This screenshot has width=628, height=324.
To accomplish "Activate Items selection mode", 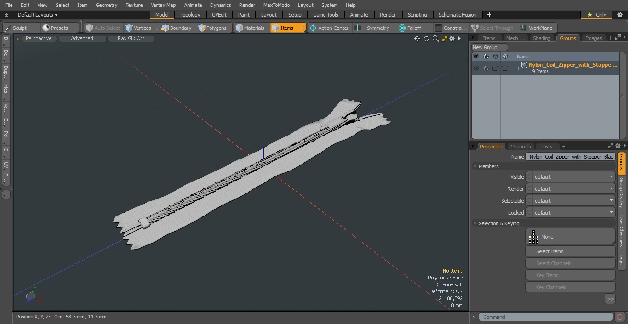I will [288, 28].
